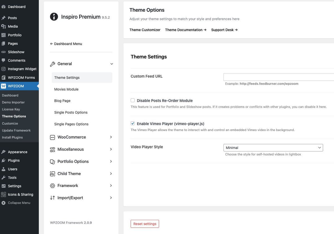Click the Instagram Widget camera icon
The image size is (334, 234).
click(3, 69)
